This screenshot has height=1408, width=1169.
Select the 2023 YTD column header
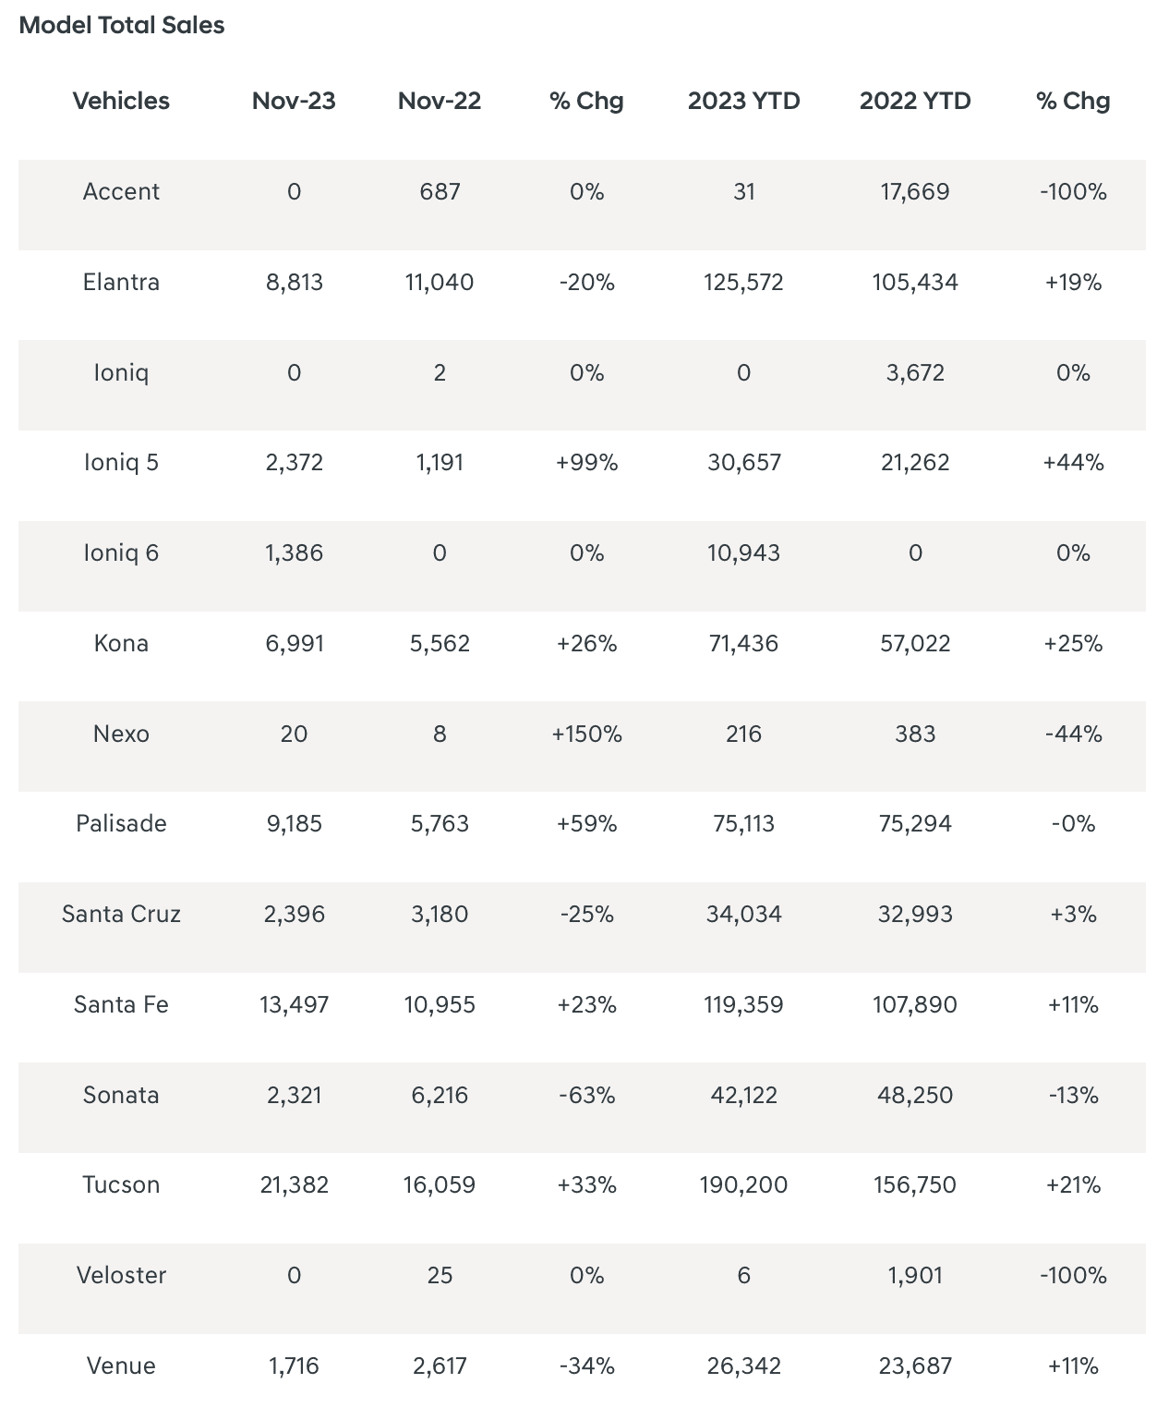743,101
